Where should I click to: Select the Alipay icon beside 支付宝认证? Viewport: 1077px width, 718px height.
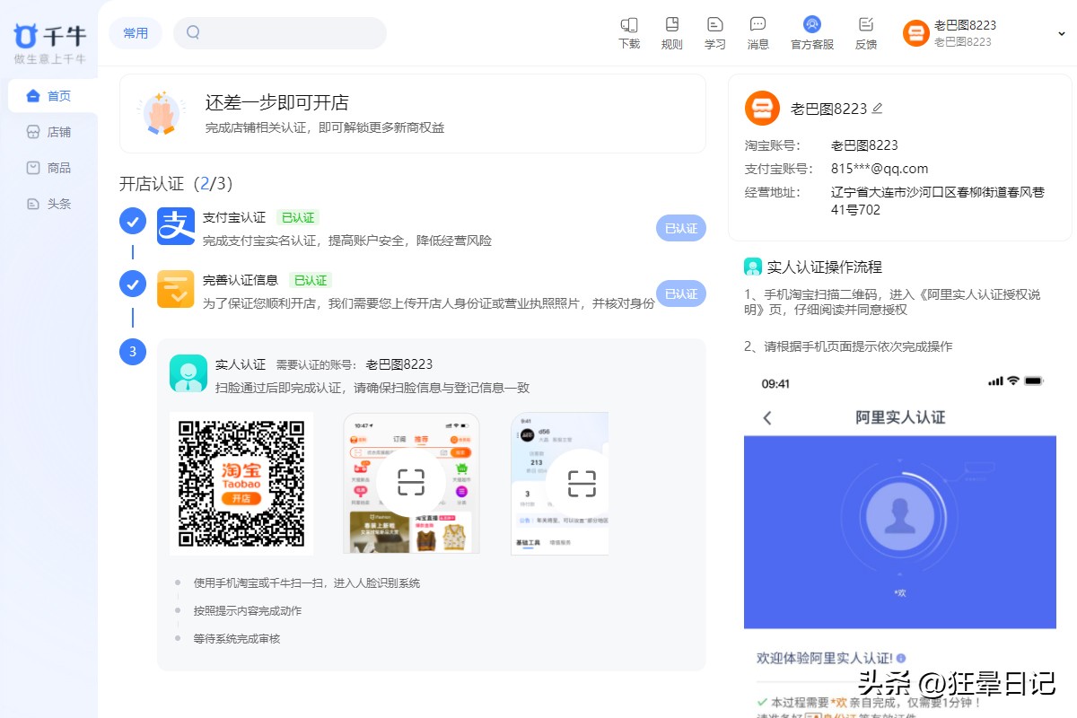175,227
